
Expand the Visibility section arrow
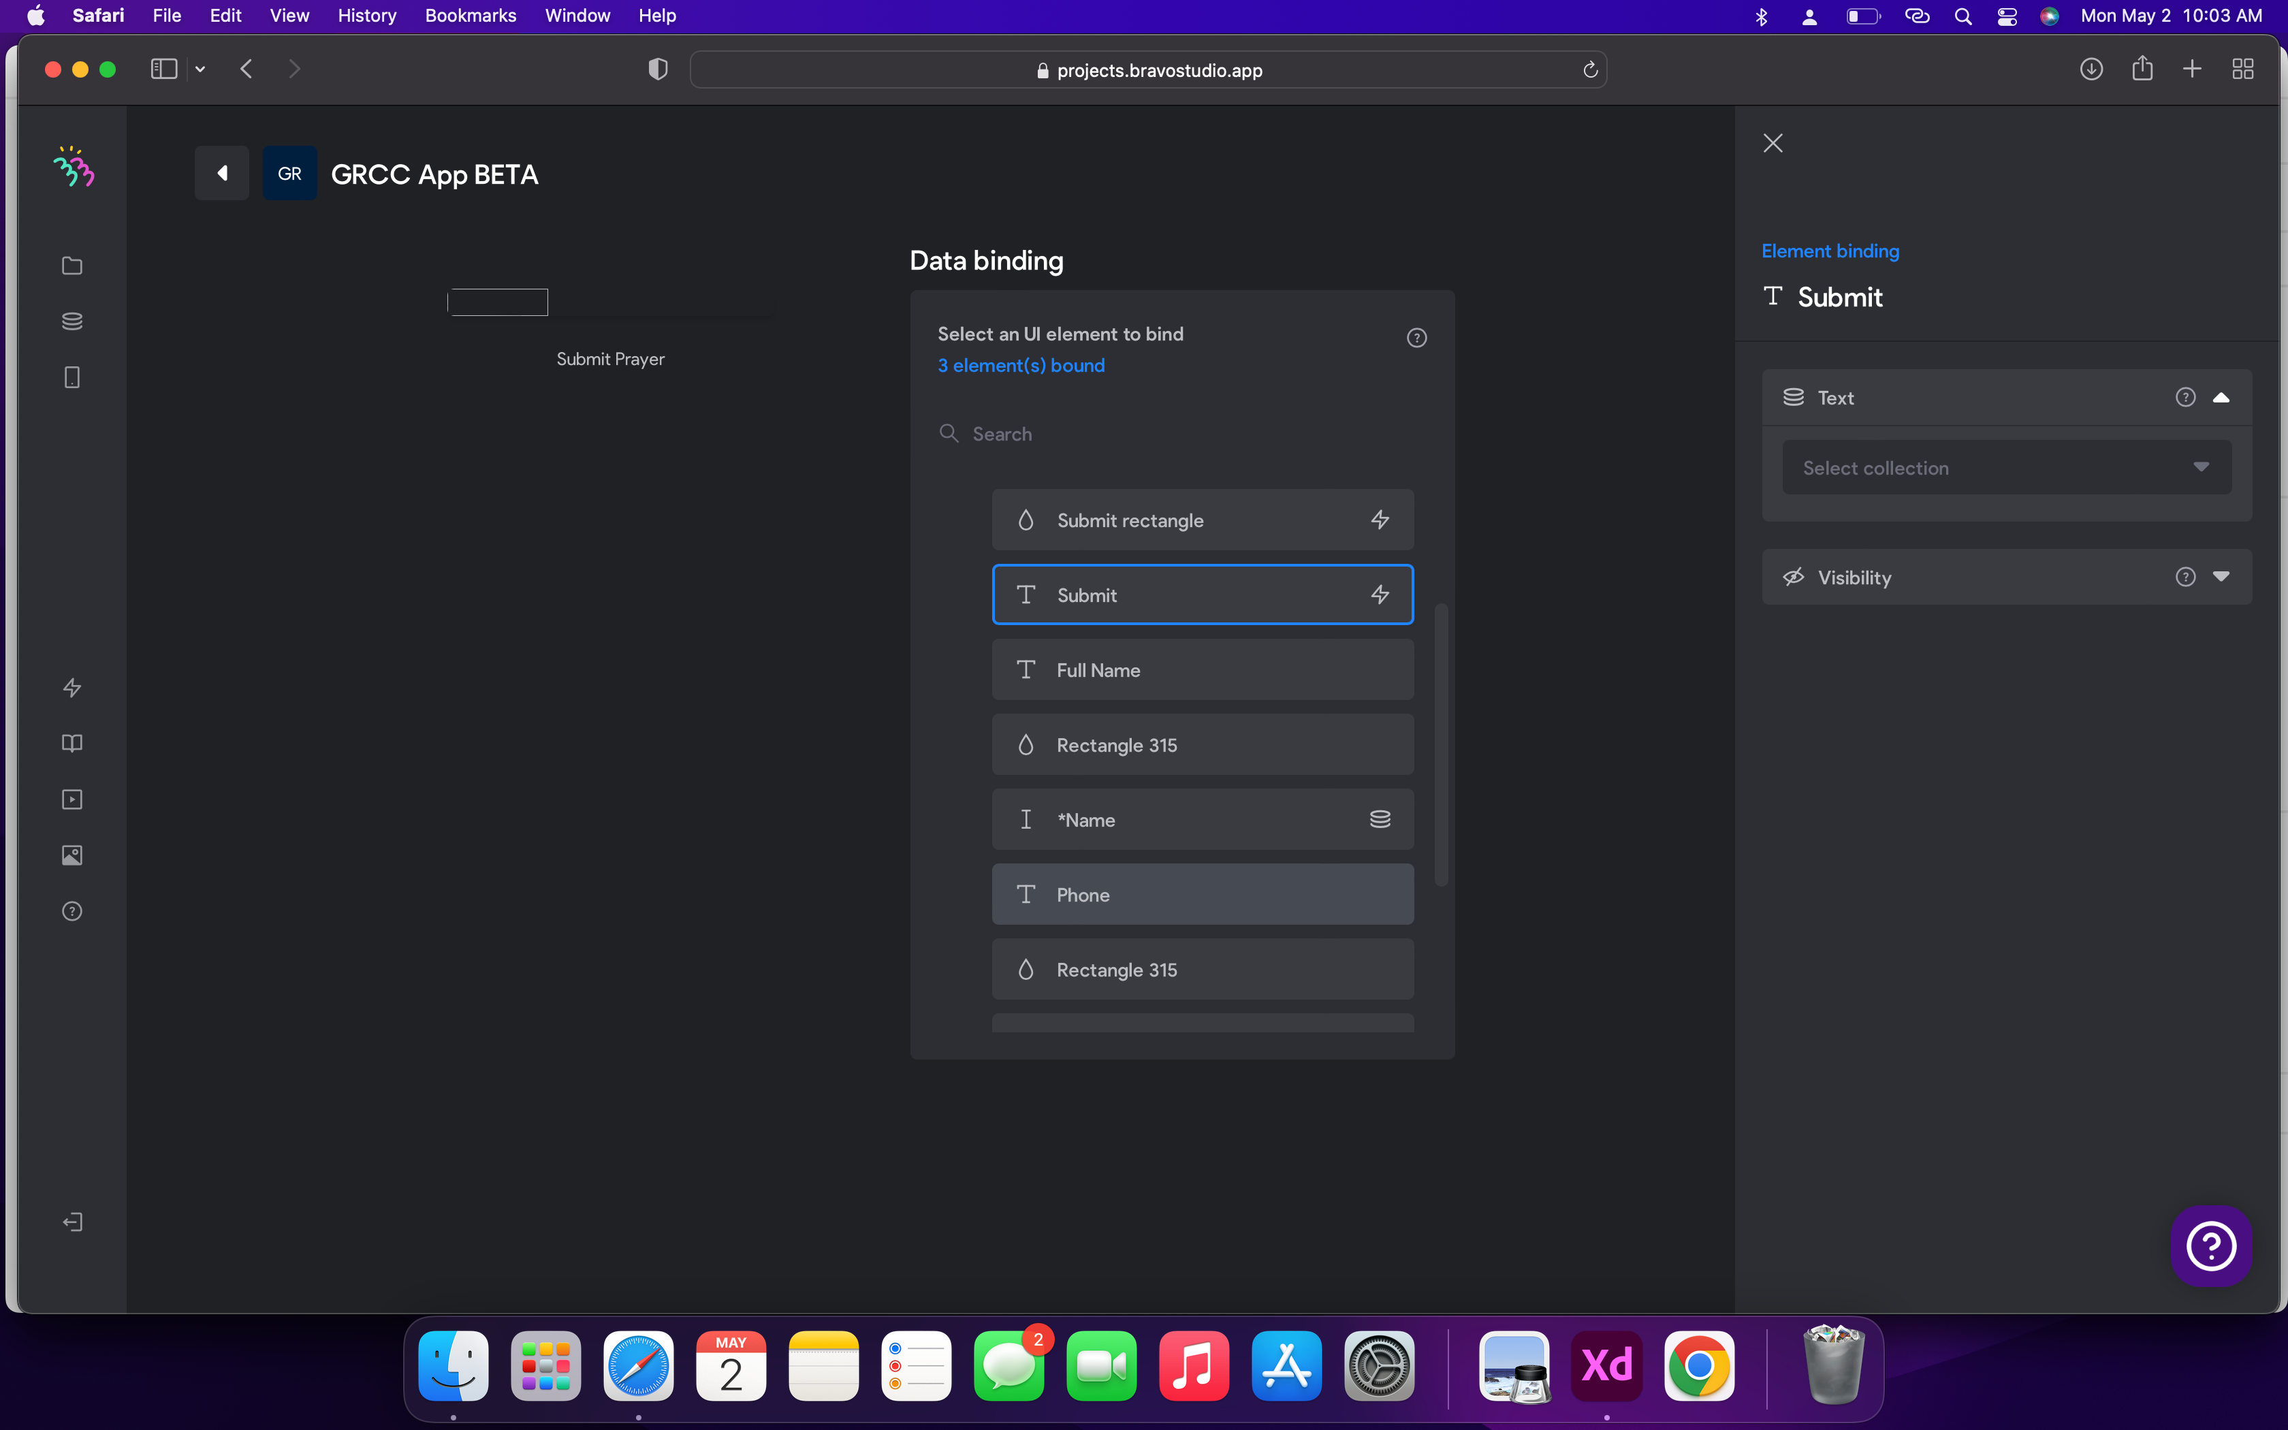tap(2221, 577)
